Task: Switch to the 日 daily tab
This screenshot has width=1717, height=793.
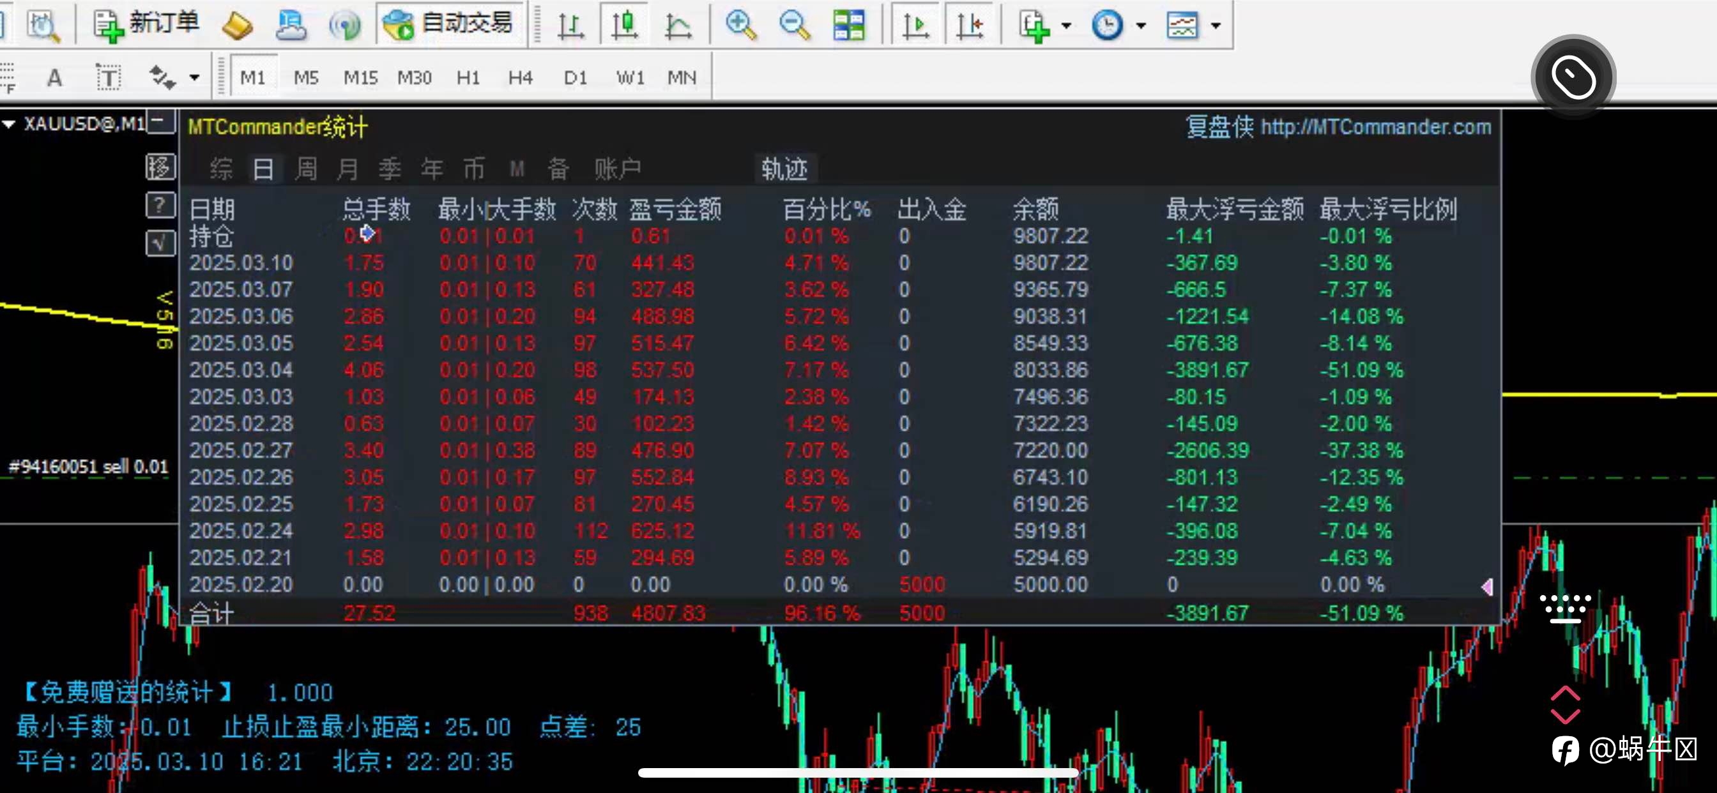Action: click(264, 169)
